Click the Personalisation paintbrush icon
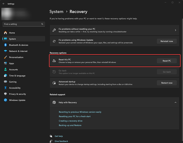Screen dimensions: 183x143 click(x=6, y=57)
